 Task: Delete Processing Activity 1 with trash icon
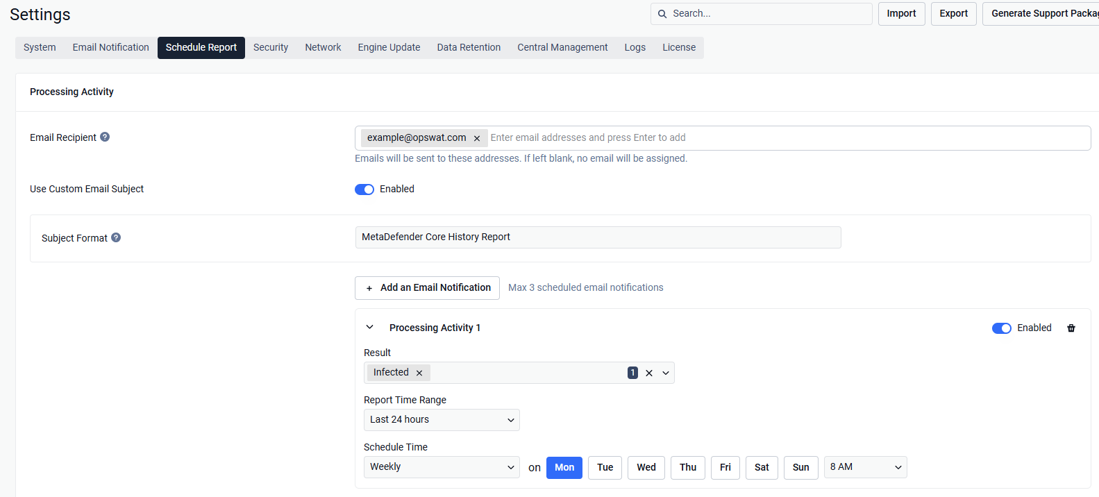tap(1071, 328)
